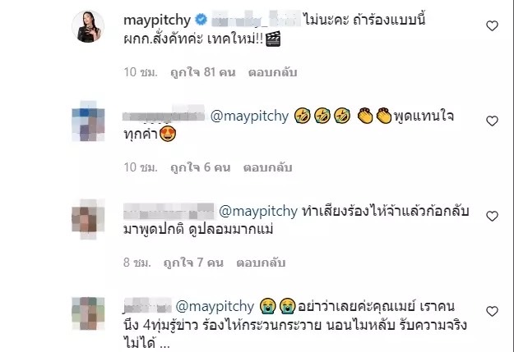
Task: Like the 'ดูปลอมมากแม่' comment heart
Action: 492,217
